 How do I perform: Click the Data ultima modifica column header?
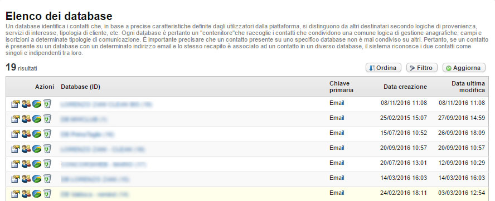tap(468, 87)
